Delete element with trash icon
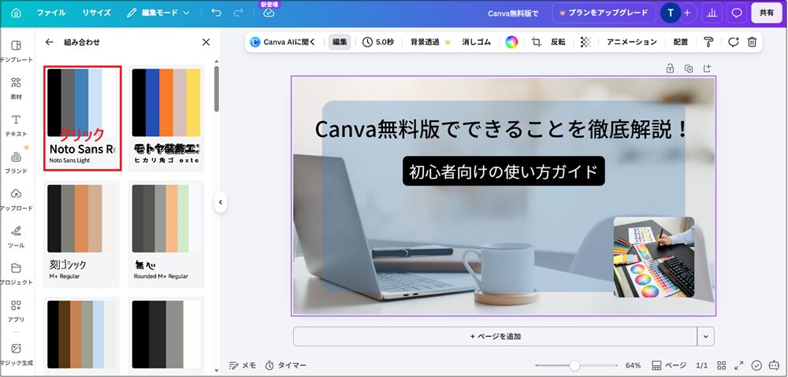Image resolution: width=788 pixels, height=377 pixels. (752, 43)
